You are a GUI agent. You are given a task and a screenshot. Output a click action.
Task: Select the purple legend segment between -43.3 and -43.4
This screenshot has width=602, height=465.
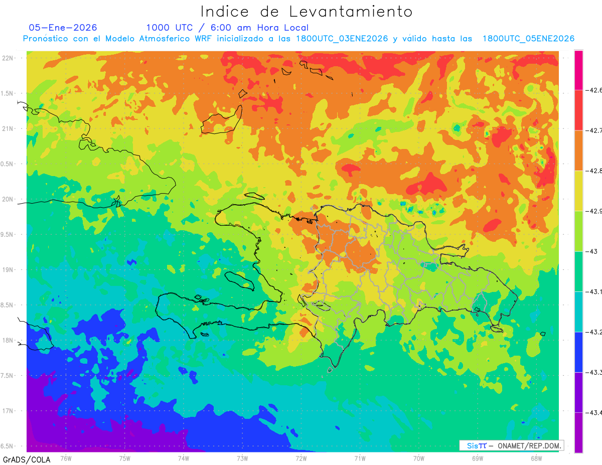[578, 392]
